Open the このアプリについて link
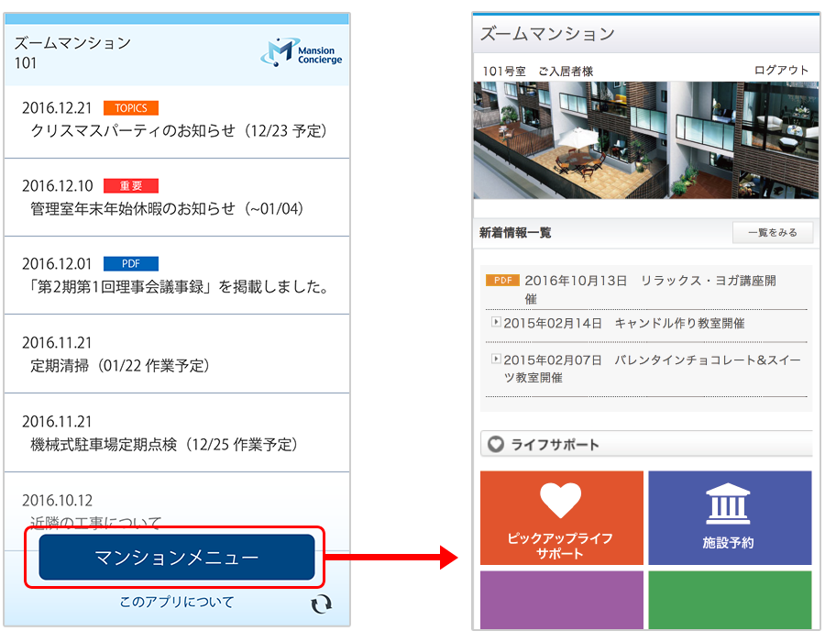Viewport: 825px width, 642px height. [x=176, y=603]
